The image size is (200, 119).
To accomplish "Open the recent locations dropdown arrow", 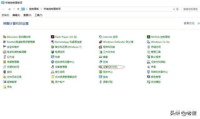I will (14, 9).
